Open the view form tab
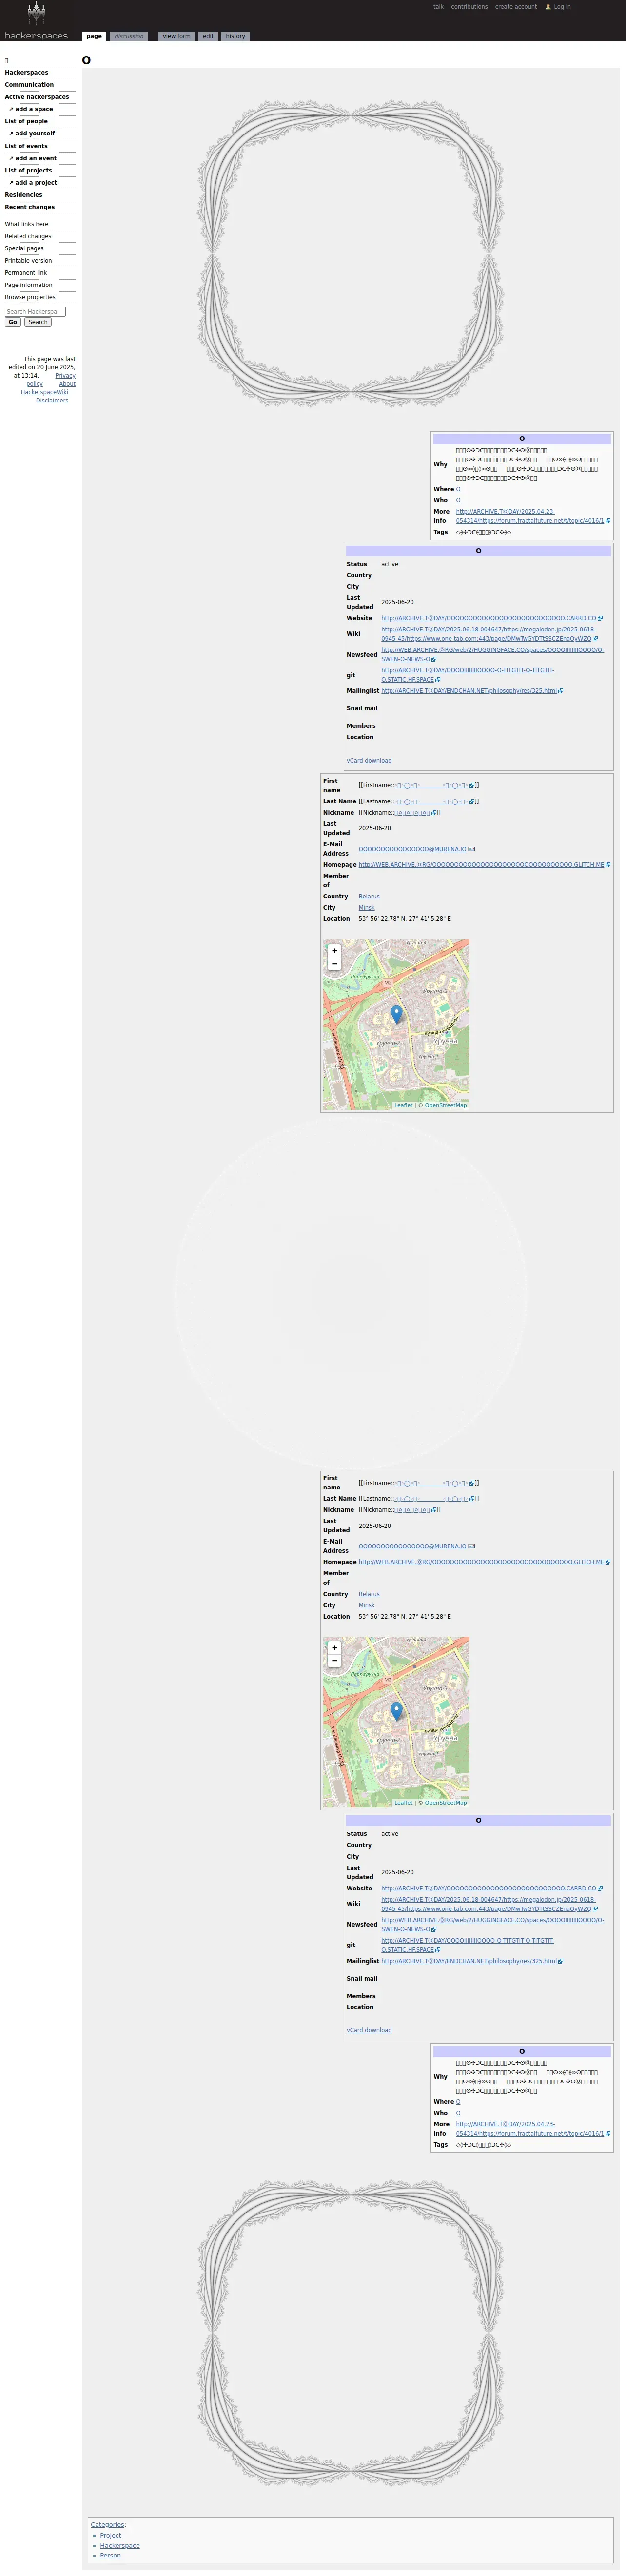 point(177,36)
